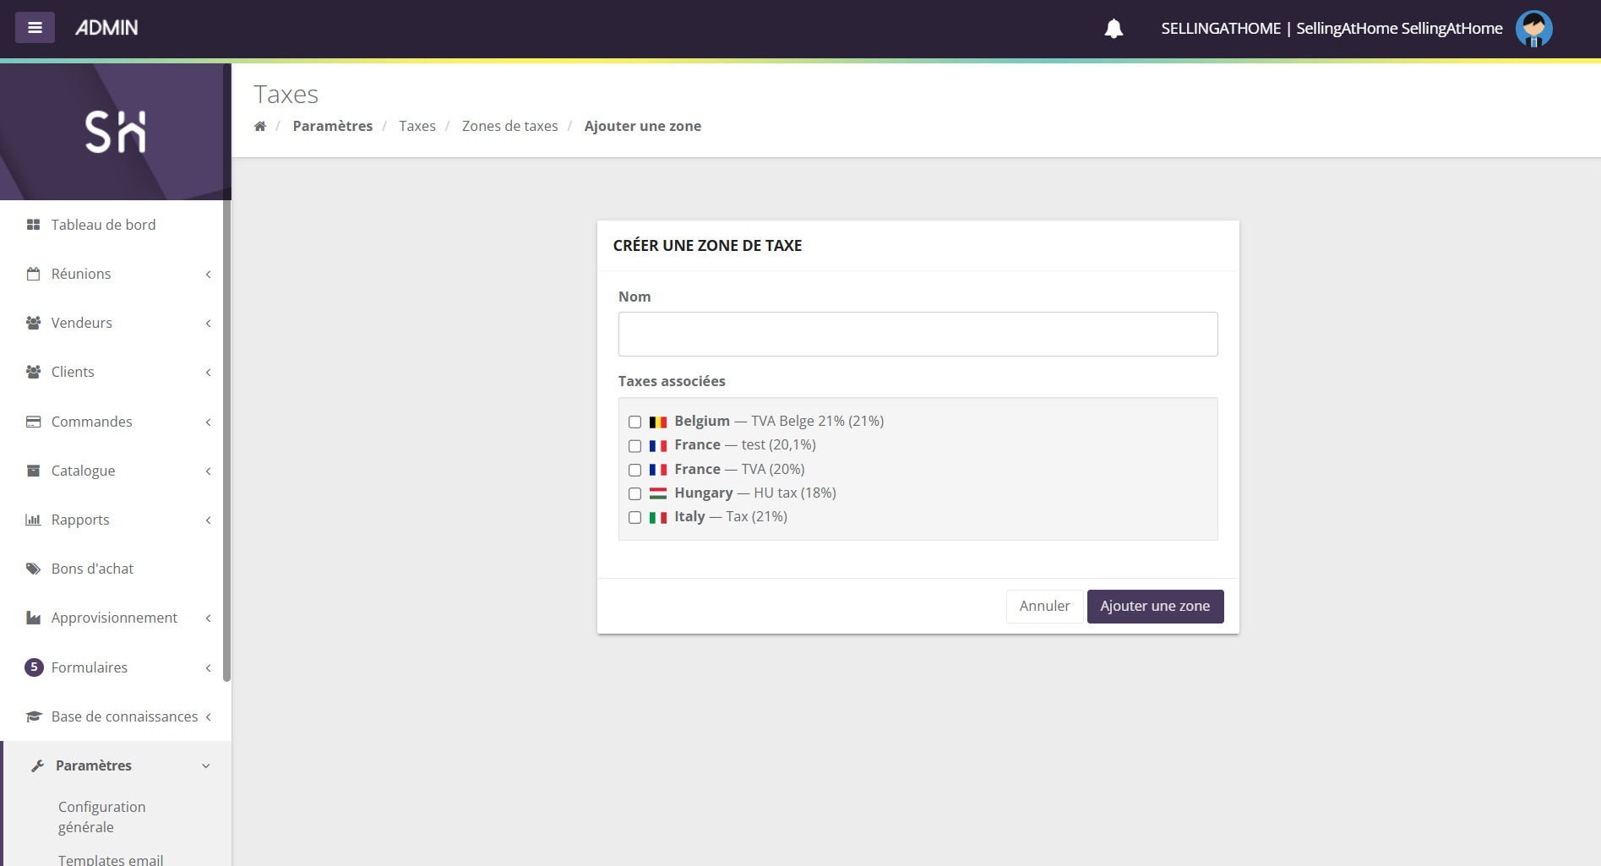Click the Clients people icon
Viewport: 1601px width, 866px height.
click(x=34, y=372)
